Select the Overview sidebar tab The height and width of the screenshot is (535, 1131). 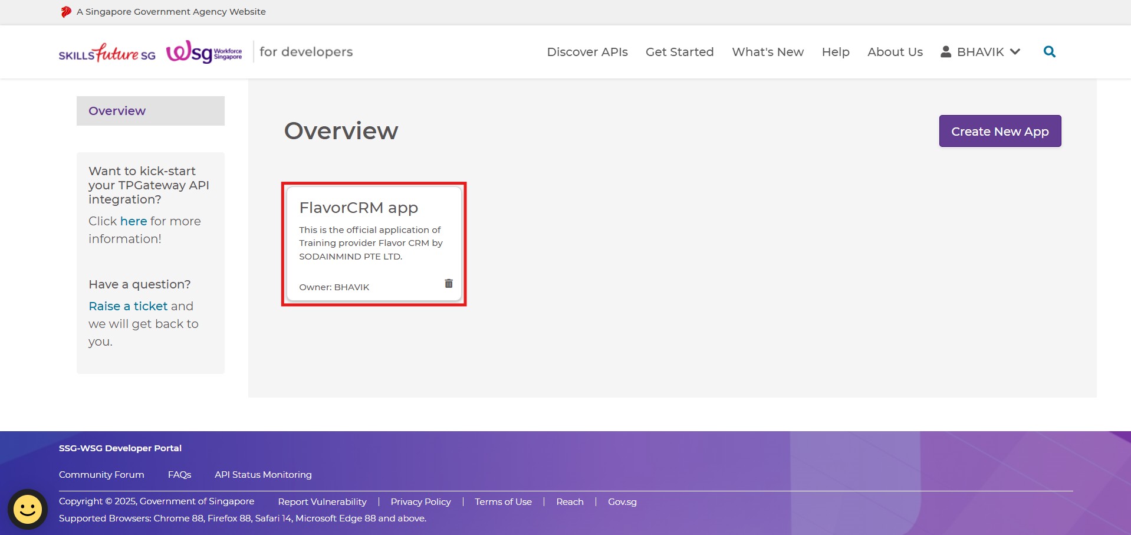[150, 111]
